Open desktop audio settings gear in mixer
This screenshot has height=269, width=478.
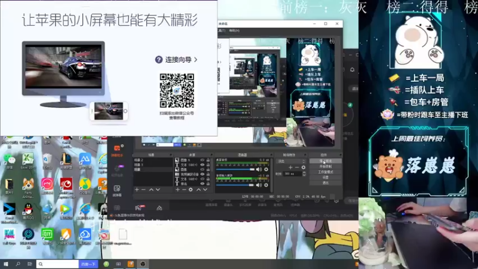(x=266, y=169)
